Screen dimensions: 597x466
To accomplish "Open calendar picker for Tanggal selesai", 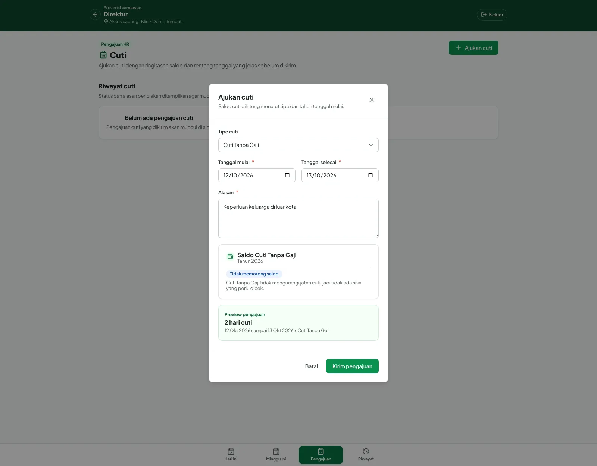I will (371, 175).
